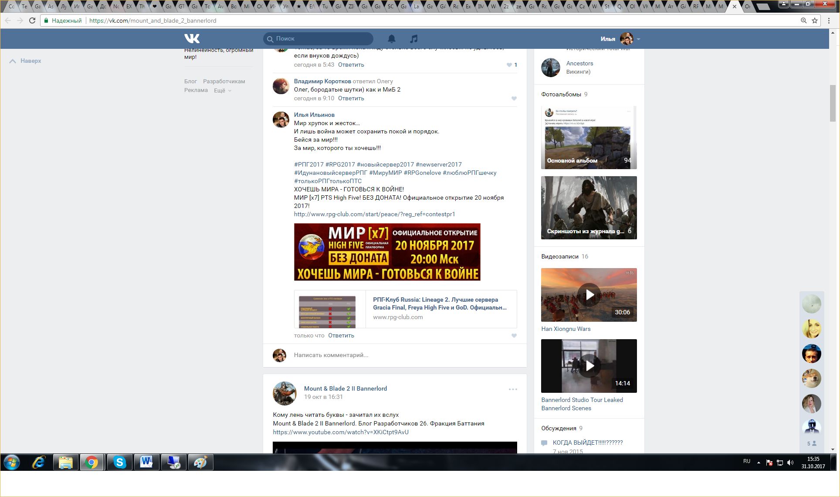Image resolution: width=840 pixels, height=497 pixels.
Task: Like Илья Ильинов's comment with heart
Action: pyautogui.click(x=514, y=336)
